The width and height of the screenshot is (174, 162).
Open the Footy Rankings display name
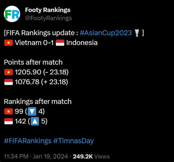click(x=48, y=10)
